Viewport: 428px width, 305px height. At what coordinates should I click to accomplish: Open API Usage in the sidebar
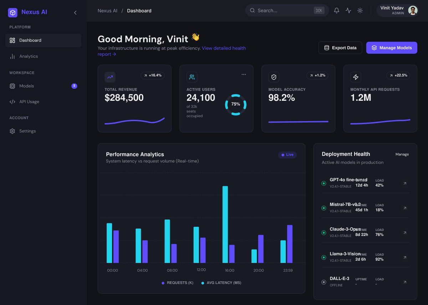click(43, 101)
